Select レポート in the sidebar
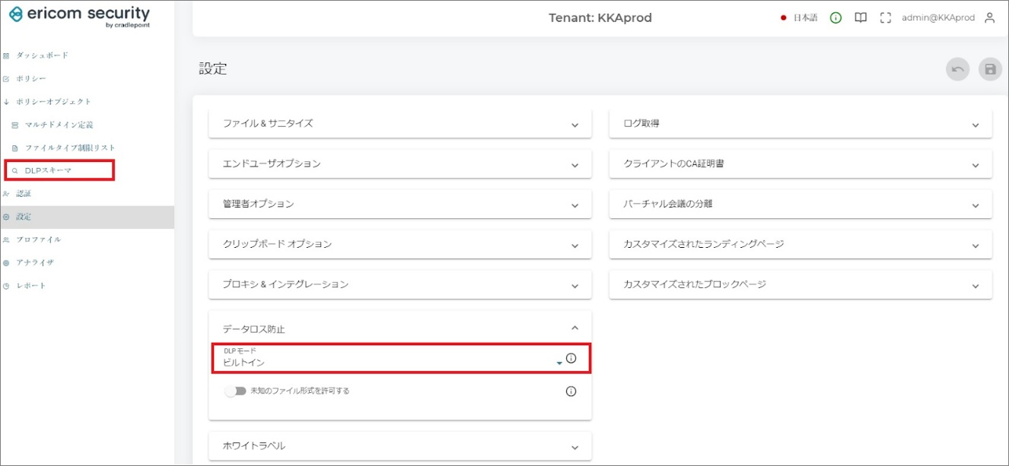 (31, 286)
